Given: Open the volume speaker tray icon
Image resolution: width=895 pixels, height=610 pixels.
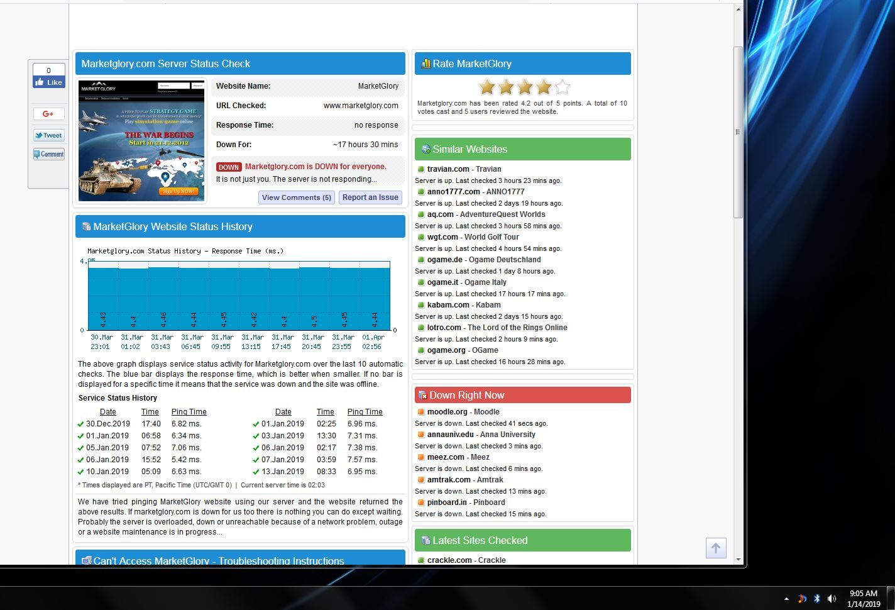Looking at the screenshot, I should (832, 599).
